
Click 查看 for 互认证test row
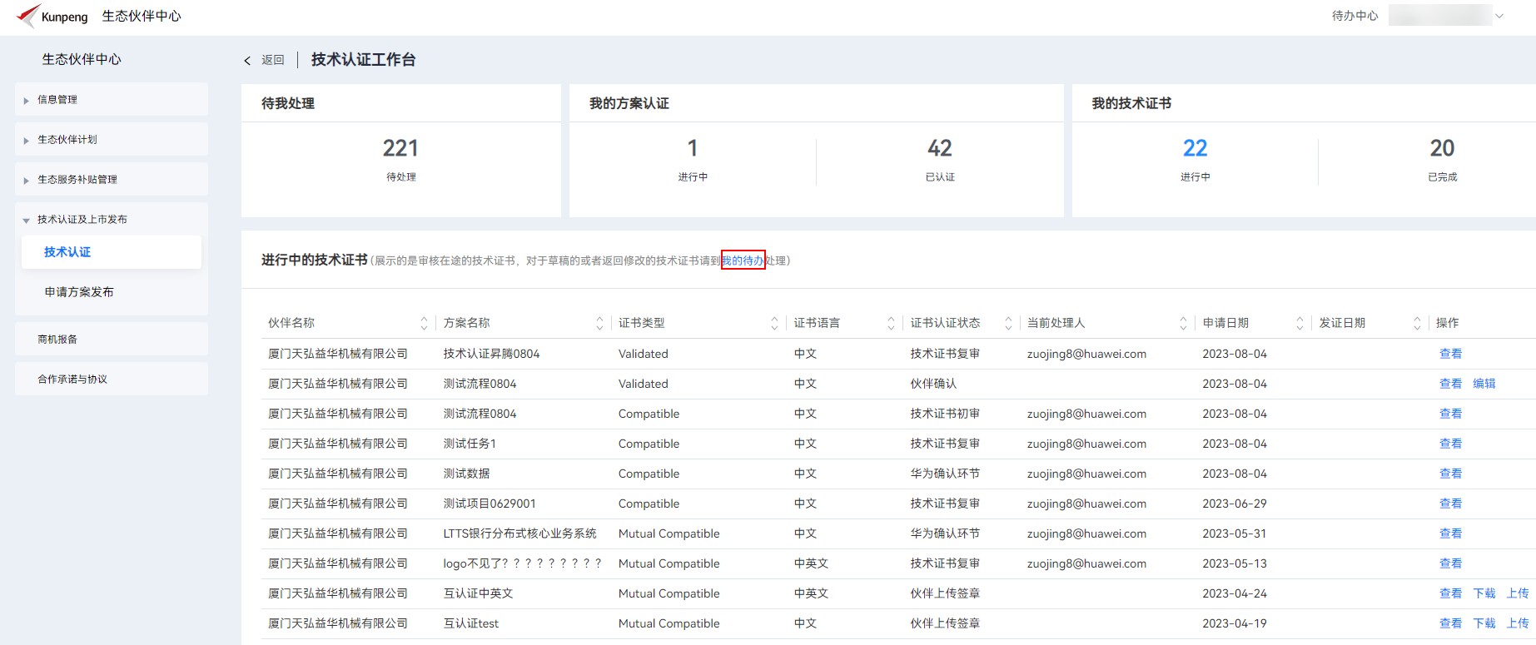[1450, 623]
